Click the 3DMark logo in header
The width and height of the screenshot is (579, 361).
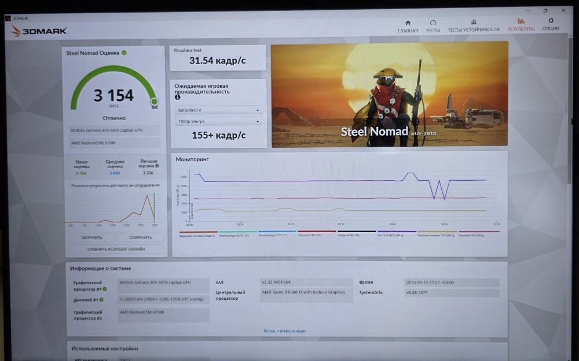click(39, 31)
